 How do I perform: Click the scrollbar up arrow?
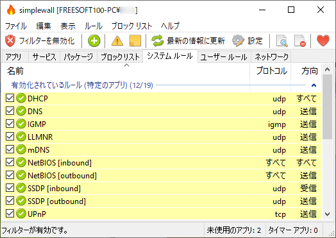327,69
